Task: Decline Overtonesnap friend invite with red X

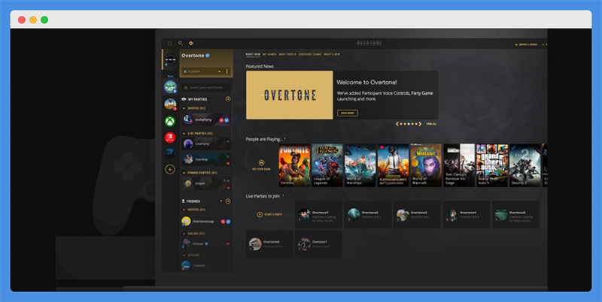Action: pyautogui.click(x=223, y=222)
